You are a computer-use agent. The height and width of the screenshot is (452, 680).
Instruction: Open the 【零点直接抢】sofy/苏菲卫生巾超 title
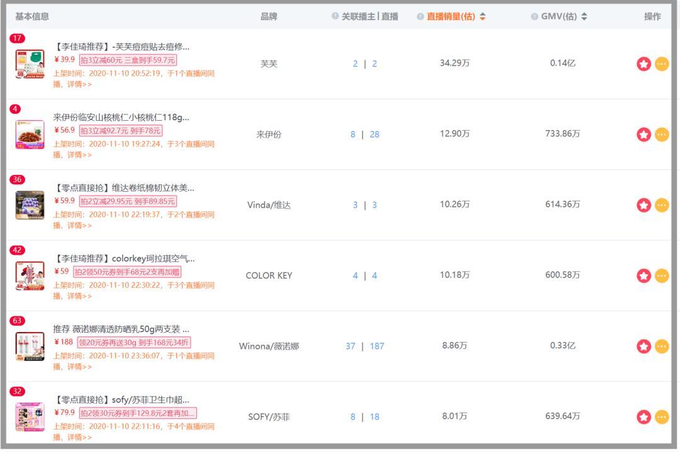[121, 400]
